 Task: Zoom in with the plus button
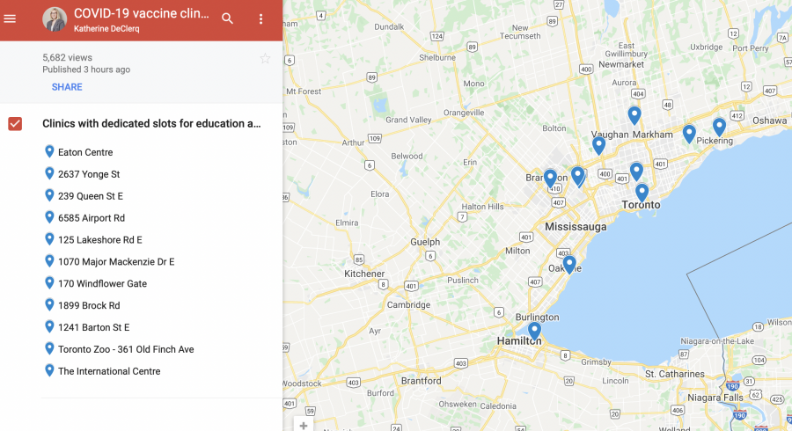pos(304,426)
